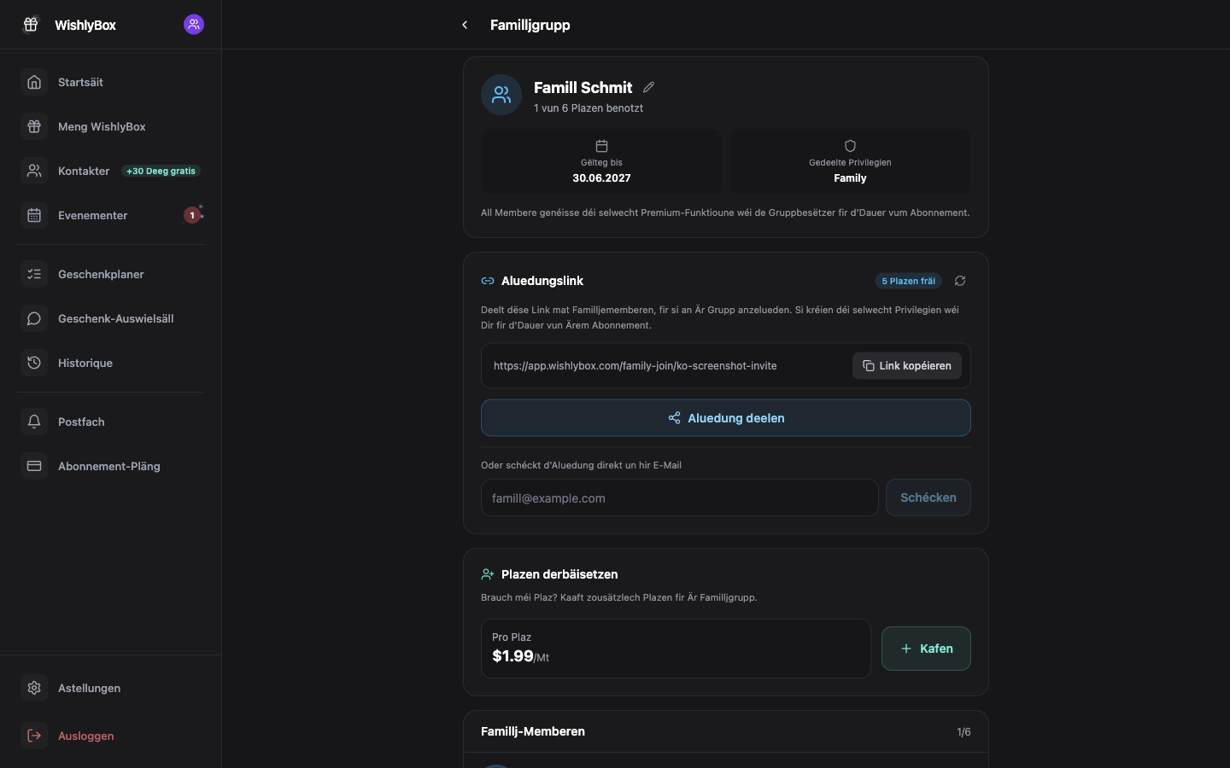Go to Startsäit page
Viewport: 1230px width, 768px height.
point(111,82)
